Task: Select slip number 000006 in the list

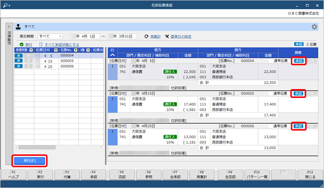Action: [67, 66]
